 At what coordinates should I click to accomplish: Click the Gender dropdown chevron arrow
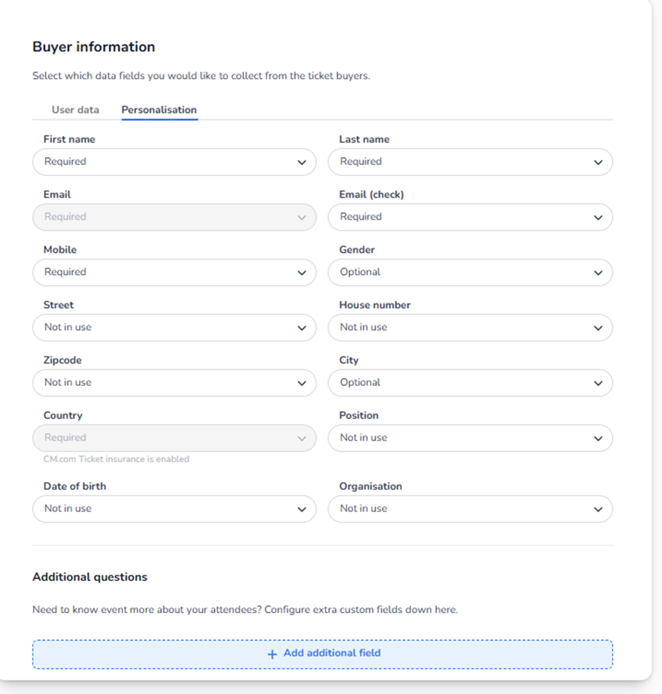598,273
